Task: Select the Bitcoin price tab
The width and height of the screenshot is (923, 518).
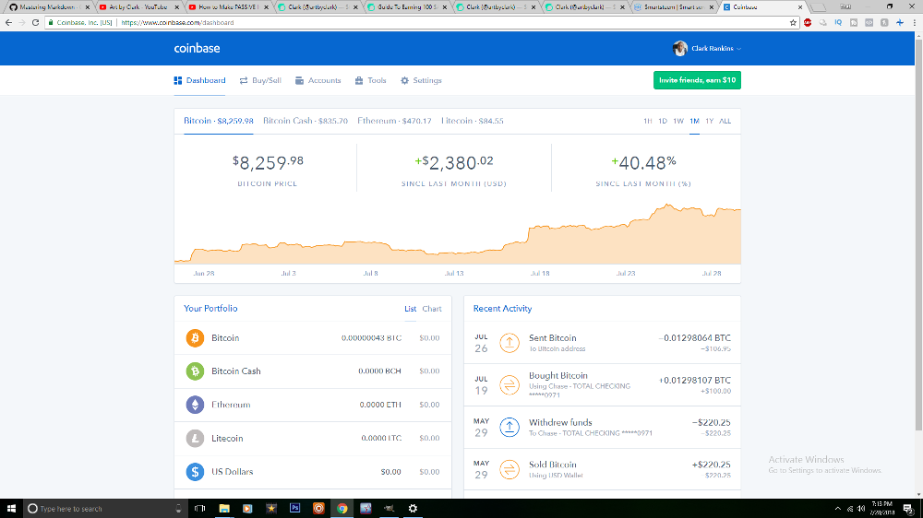Action: [219, 121]
